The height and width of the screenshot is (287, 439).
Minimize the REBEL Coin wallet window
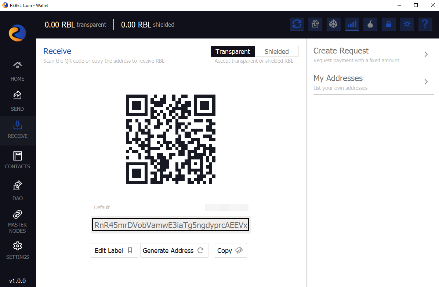(x=399, y=5)
